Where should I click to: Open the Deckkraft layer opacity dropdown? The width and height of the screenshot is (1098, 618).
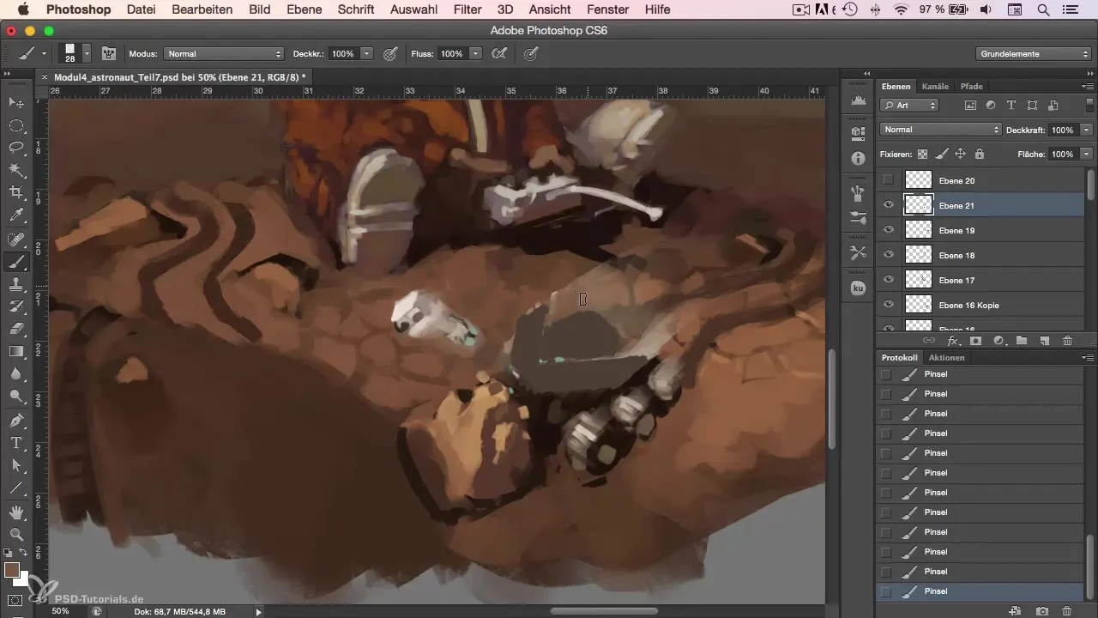coord(1087,130)
